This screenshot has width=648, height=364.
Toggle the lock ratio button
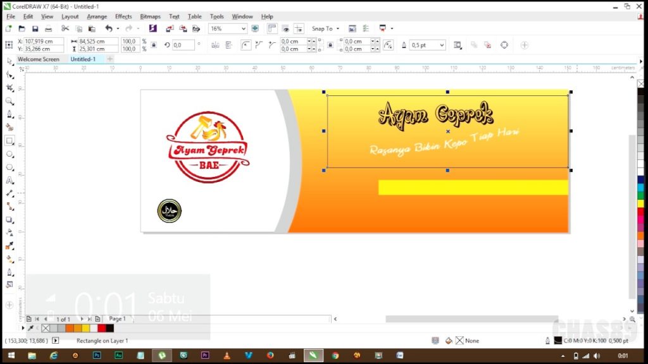click(x=154, y=45)
